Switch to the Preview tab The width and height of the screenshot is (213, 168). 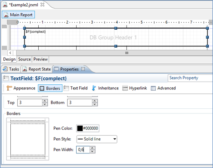click(x=40, y=59)
